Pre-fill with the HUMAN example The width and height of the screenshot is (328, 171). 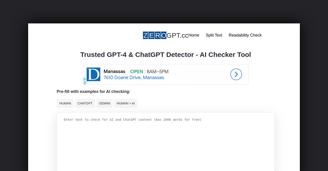65,103
